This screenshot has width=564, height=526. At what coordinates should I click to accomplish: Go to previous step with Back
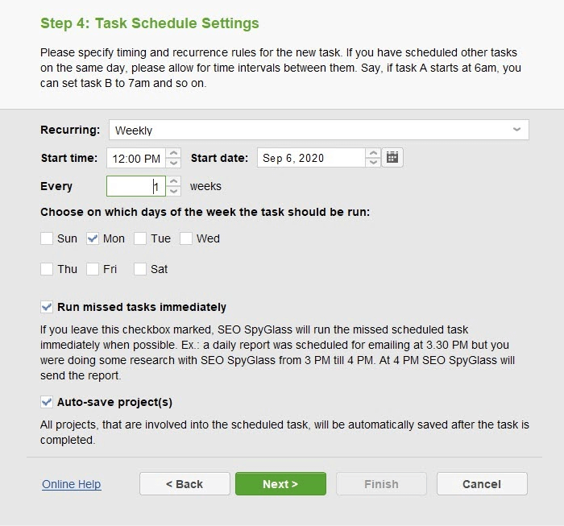[185, 484]
